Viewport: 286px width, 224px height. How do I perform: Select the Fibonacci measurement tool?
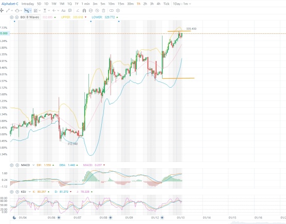pyautogui.click(x=35, y=11)
